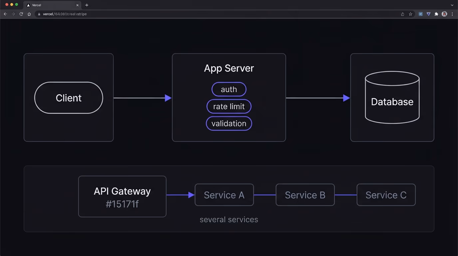The image size is (458, 256).
Task: Click the API Gateway box
Action: 122,196
